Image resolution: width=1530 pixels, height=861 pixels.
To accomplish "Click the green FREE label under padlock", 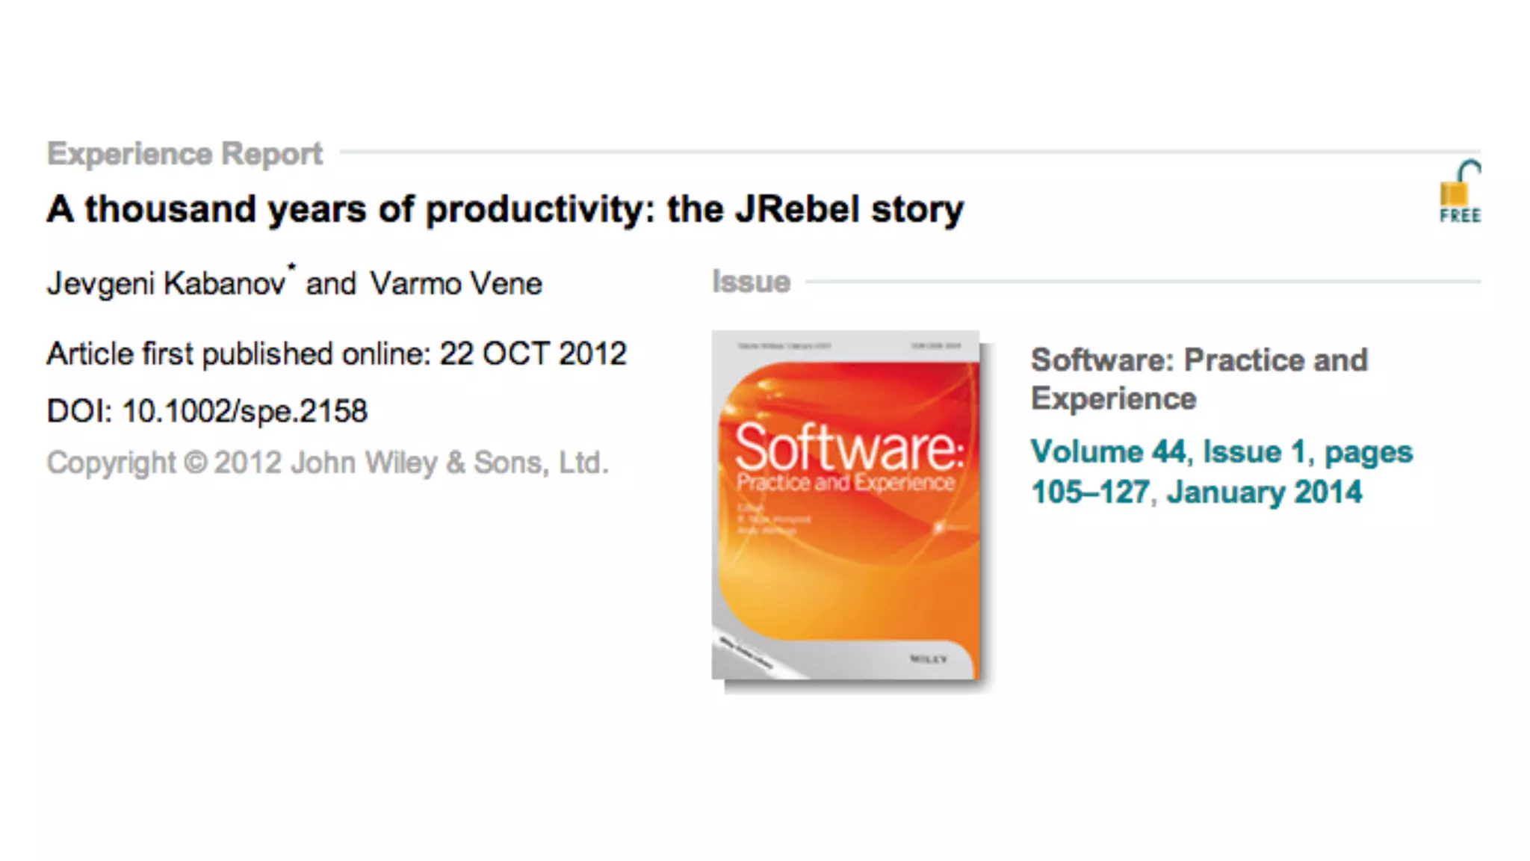I will pyautogui.click(x=1461, y=216).
